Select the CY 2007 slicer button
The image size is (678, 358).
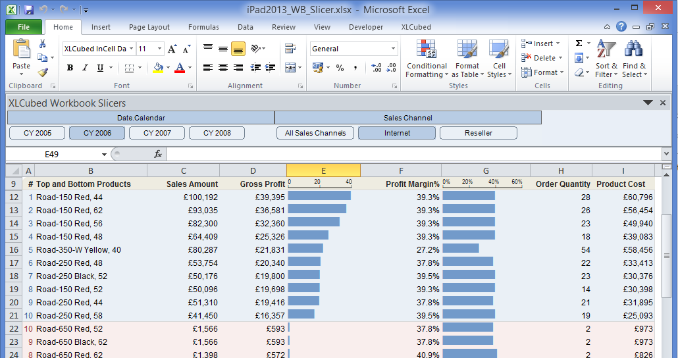pos(157,133)
